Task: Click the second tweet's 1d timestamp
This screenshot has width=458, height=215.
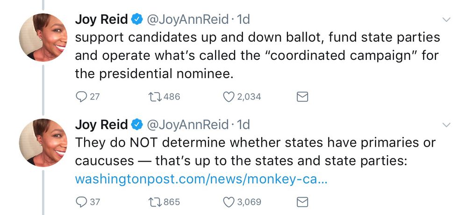Action: [243, 125]
